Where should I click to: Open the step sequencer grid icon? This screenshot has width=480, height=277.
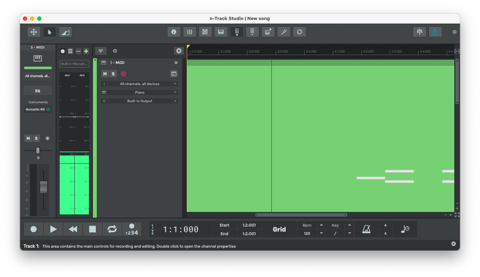tap(205, 32)
